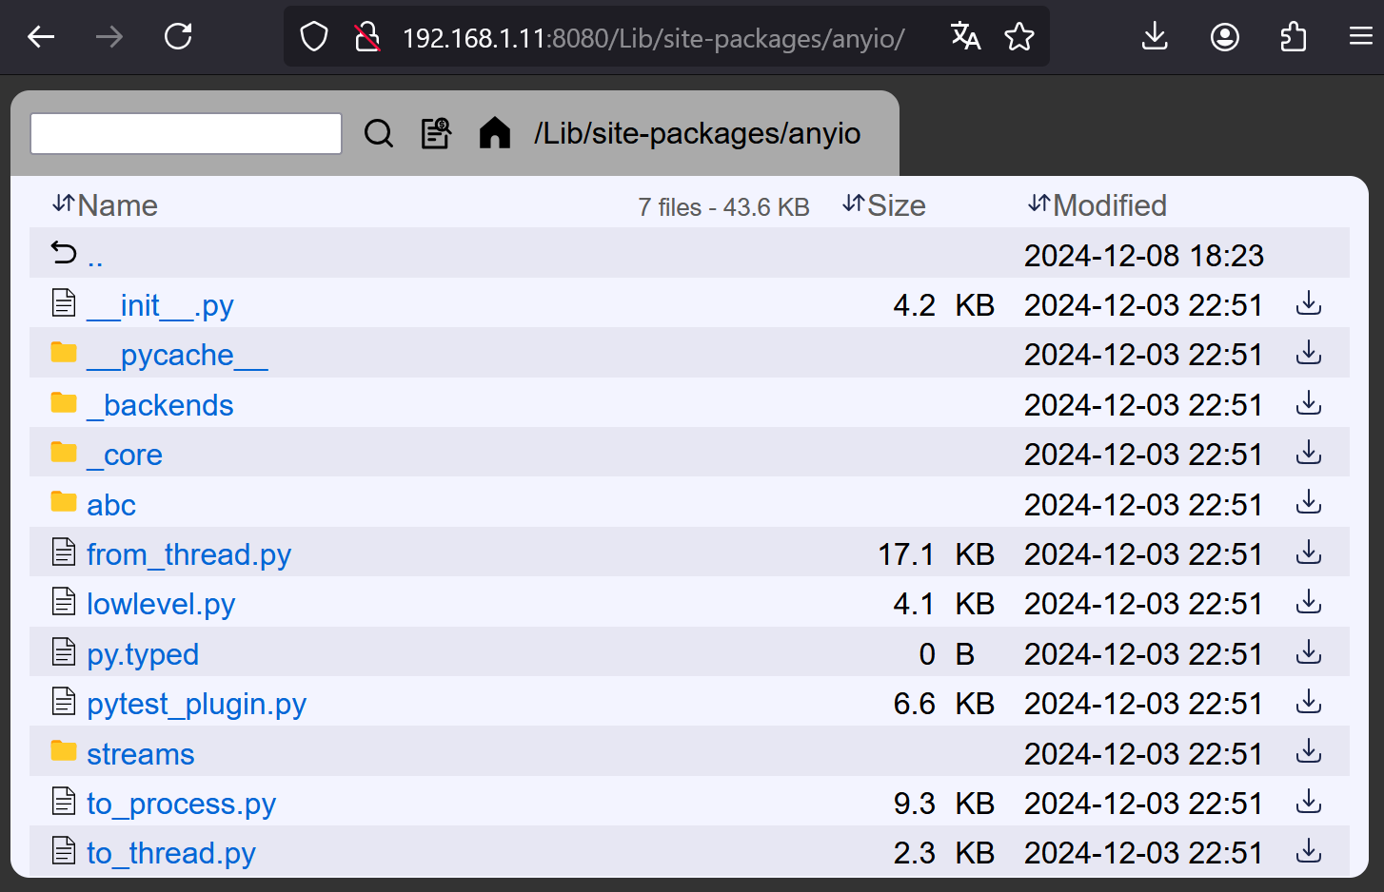
Task: Open __init__.py file link
Action: pos(160,305)
